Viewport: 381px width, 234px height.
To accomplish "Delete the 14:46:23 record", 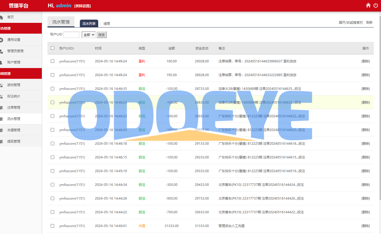I will pos(365,116).
